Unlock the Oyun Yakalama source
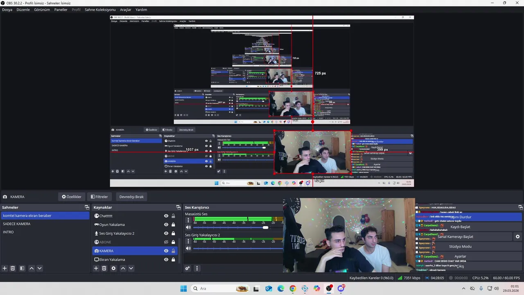Viewport: 524px width, 295px height. pos(173,225)
